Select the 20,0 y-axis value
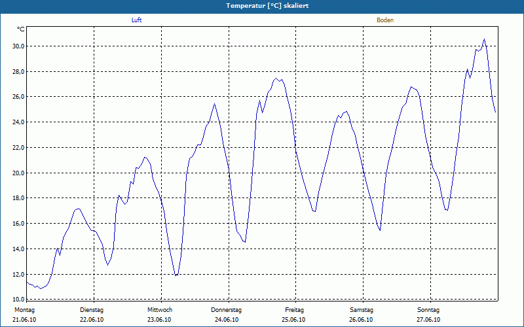Image resolution: width=524 pixels, height=327 pixels. coord(19,173)
